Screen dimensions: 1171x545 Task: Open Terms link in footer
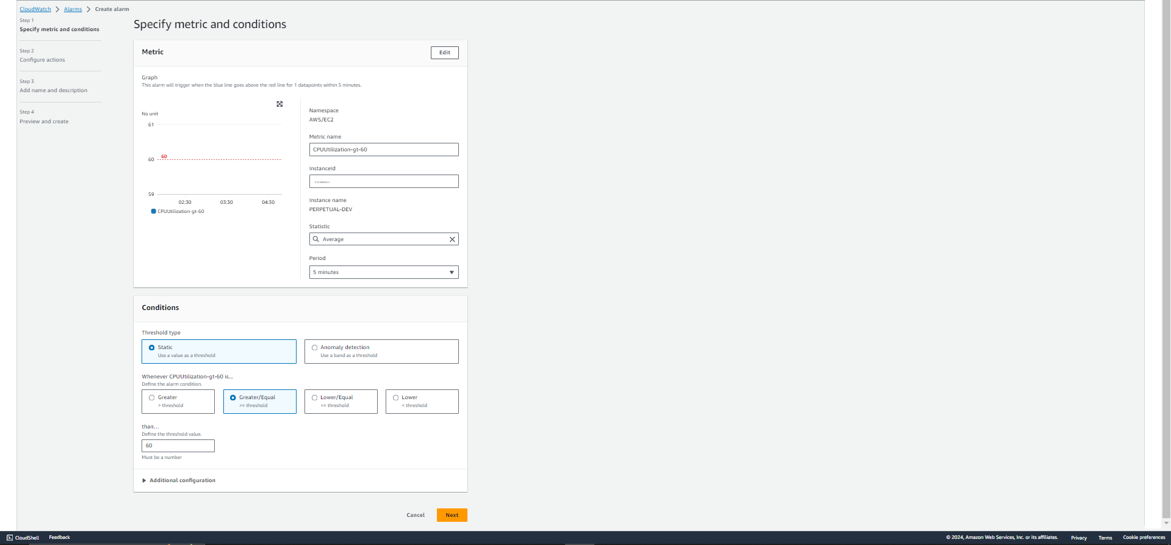click(1105, 538)
